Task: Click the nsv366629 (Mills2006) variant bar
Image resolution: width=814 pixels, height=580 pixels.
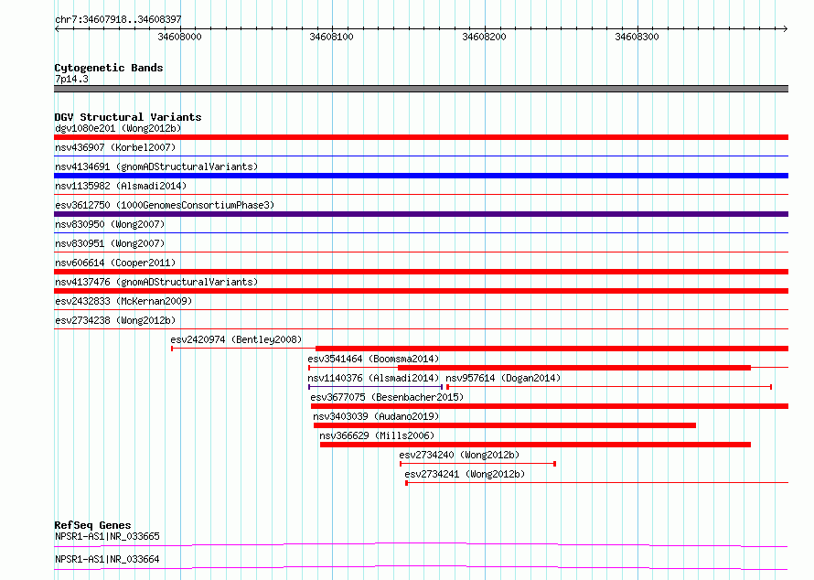Action: 535,445
